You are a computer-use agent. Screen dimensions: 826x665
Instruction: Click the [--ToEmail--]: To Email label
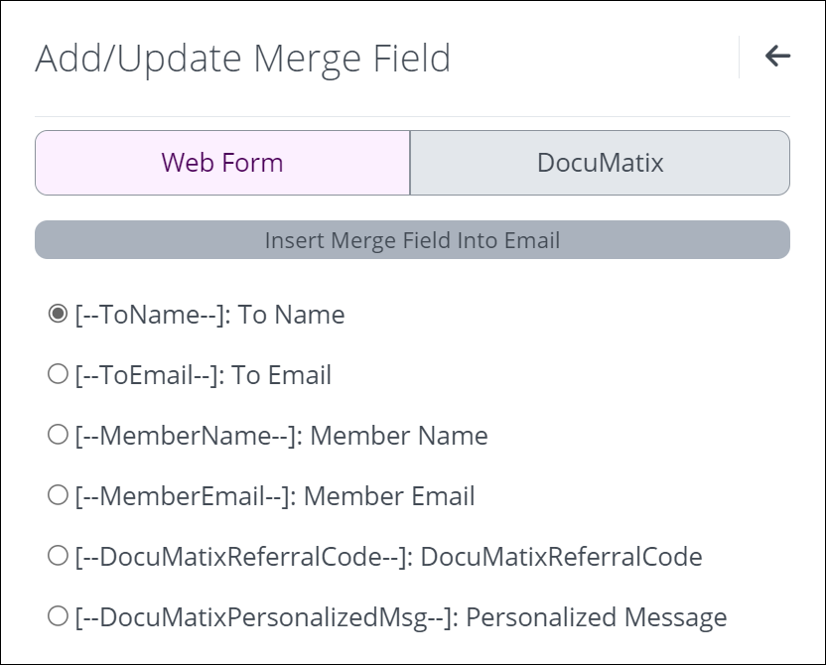(x=203, y=375)
